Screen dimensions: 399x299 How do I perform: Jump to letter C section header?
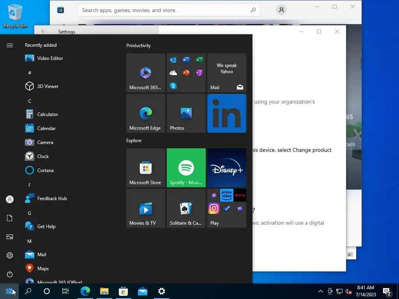click(x=30, y=101)
